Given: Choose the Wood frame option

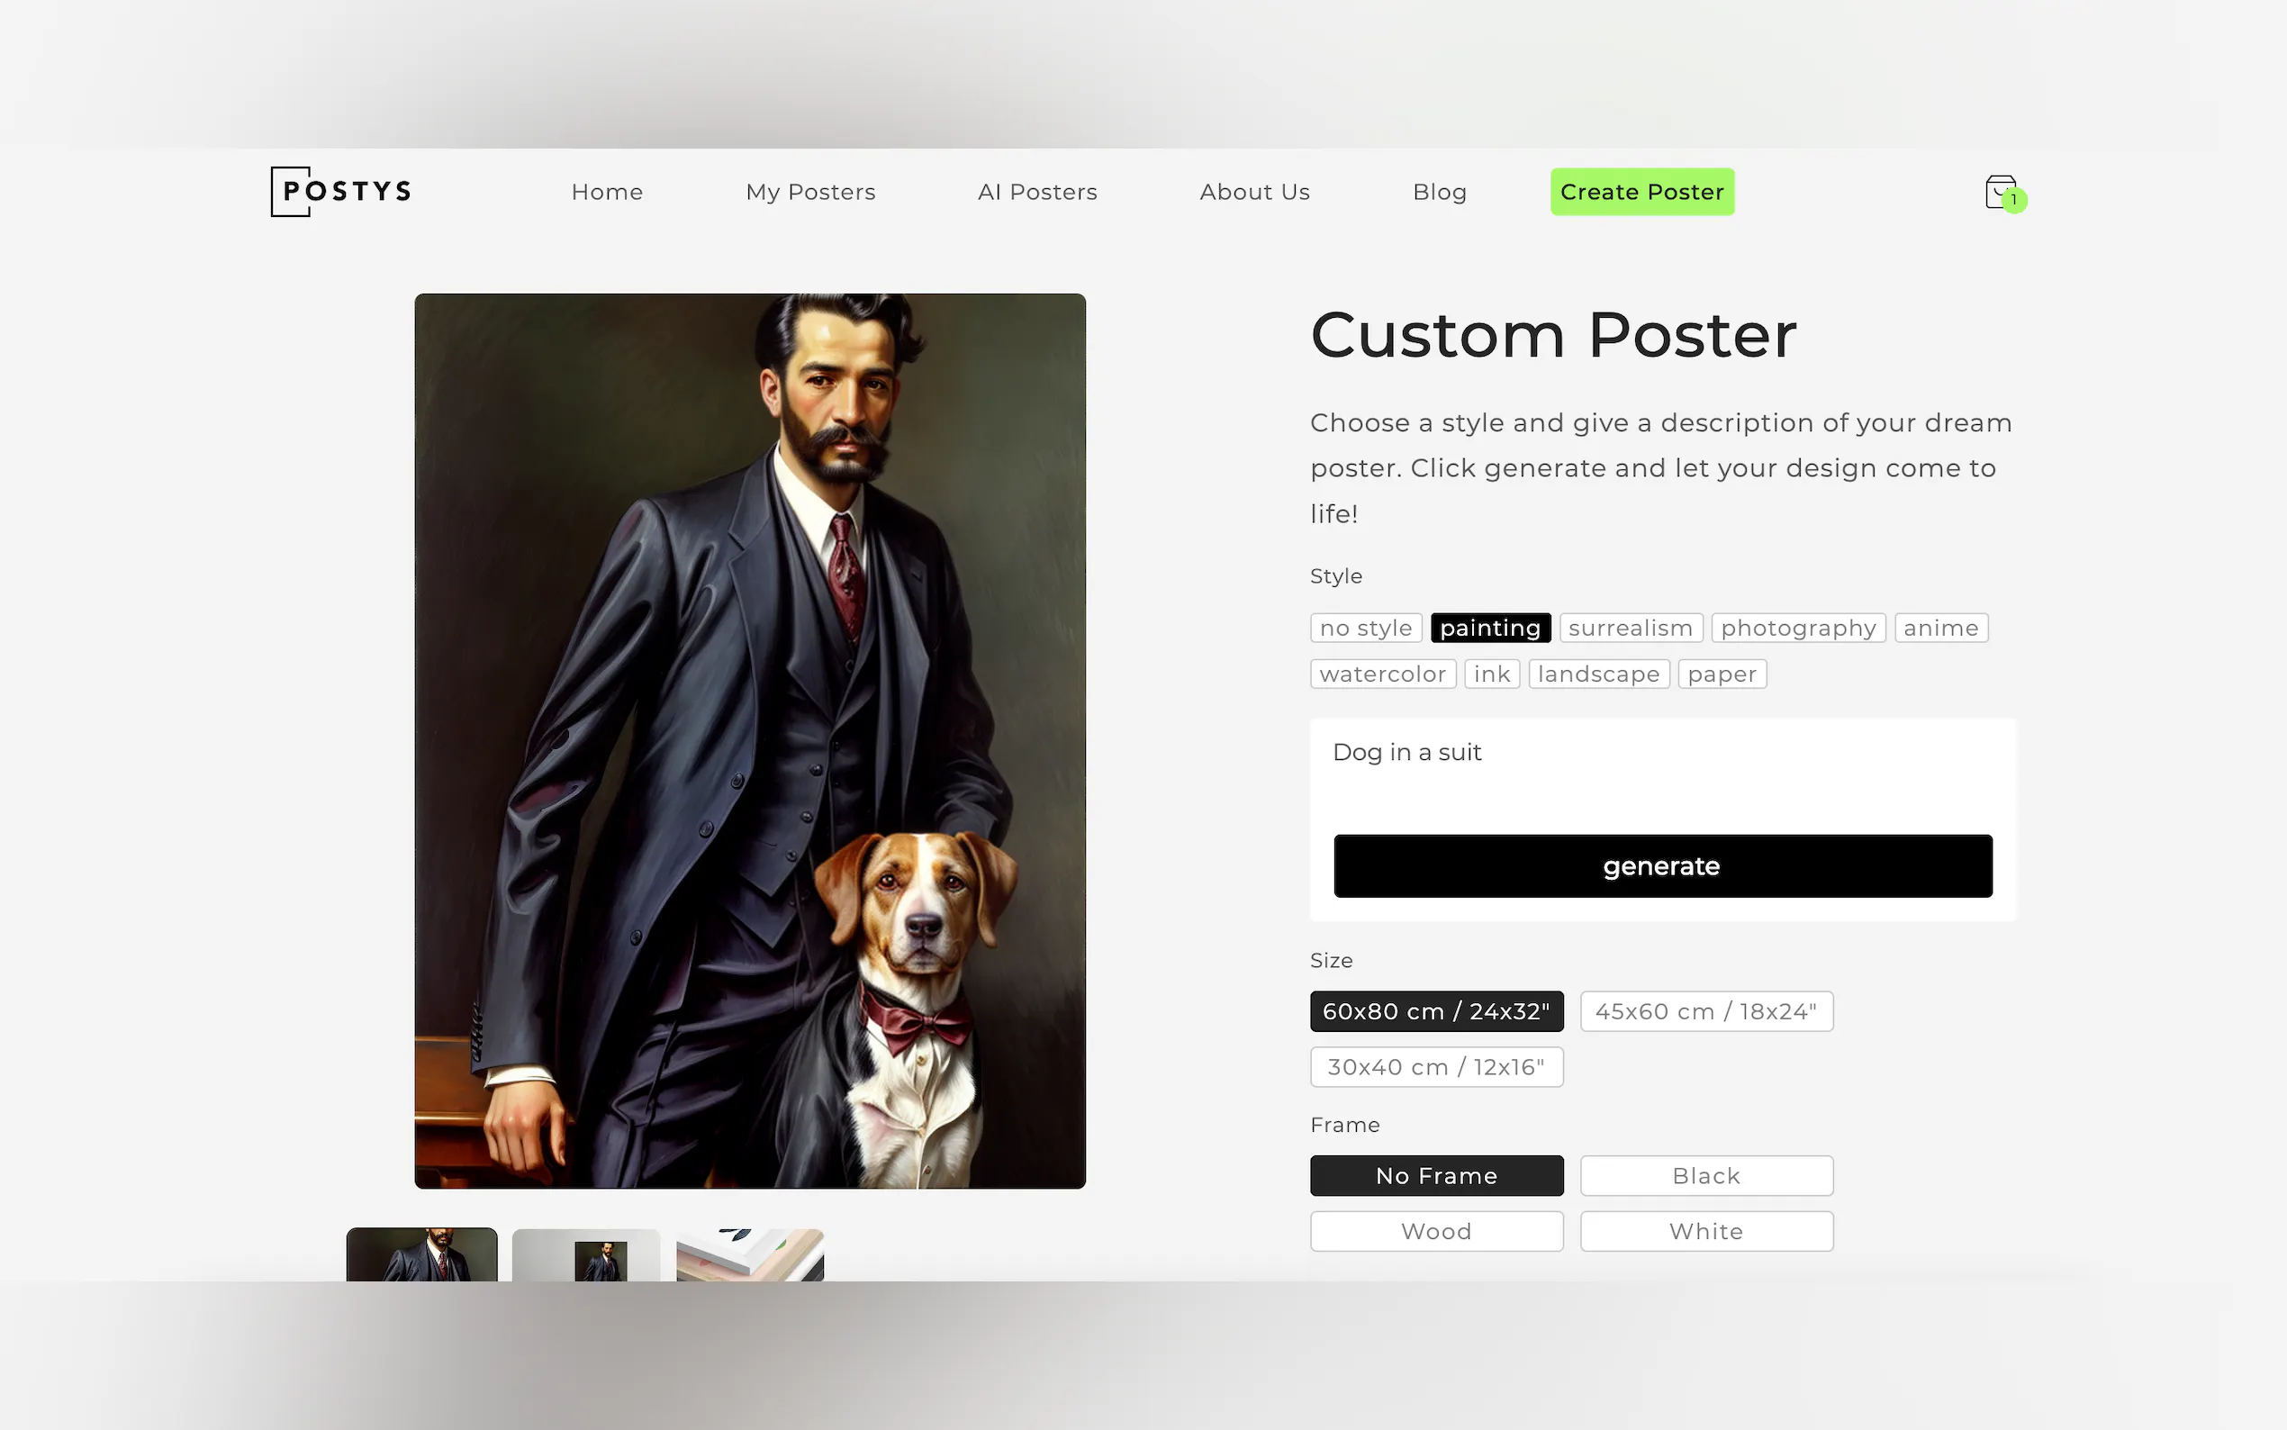Looking at the screenshot, I should point(1436,1231).
